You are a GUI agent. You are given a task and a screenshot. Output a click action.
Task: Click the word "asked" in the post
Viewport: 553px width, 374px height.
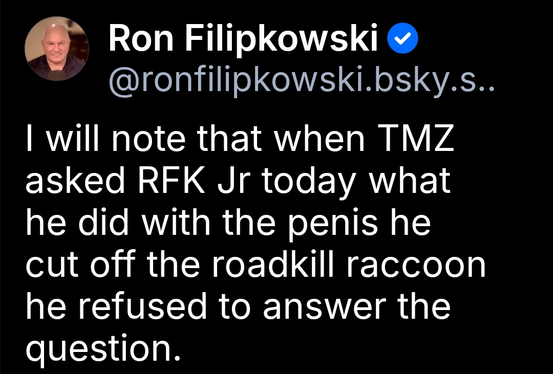(75, 180)
